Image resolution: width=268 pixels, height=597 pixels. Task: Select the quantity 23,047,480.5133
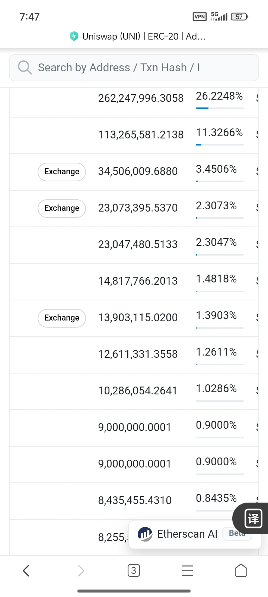138,244
